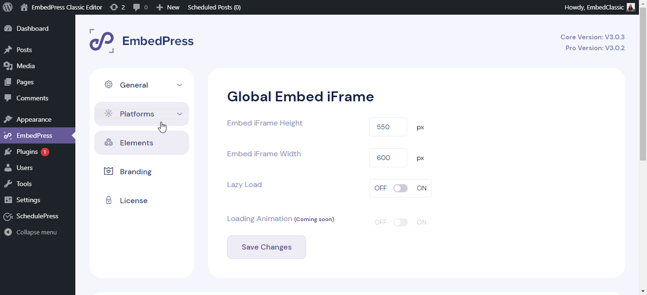Viewport: 647px width, 295px height.
Task: Click the SchedulePress icon
Action: tap(8, 216)
